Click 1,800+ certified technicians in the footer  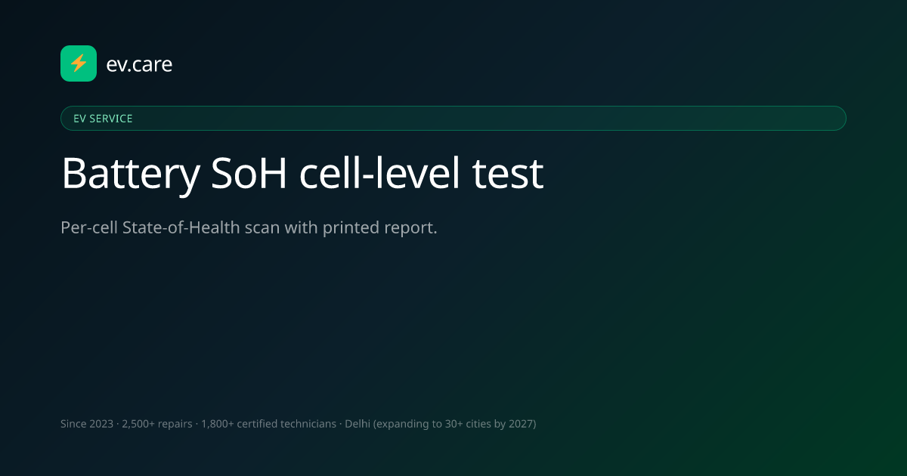tap(269, 424)
